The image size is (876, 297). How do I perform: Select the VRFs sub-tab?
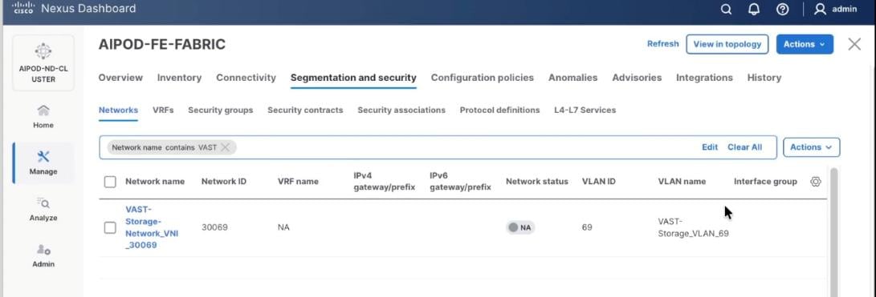(x=163, y=110)
